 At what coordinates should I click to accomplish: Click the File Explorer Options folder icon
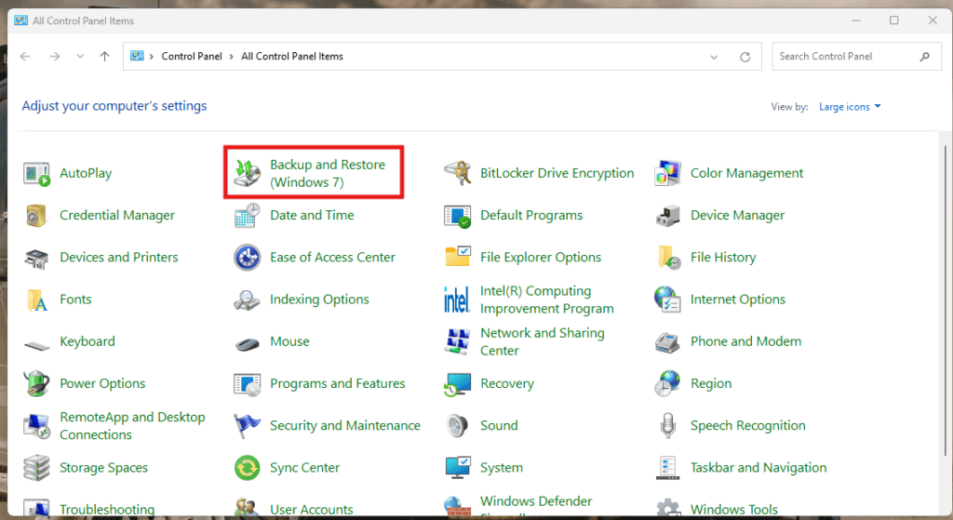tap(458, 257)
